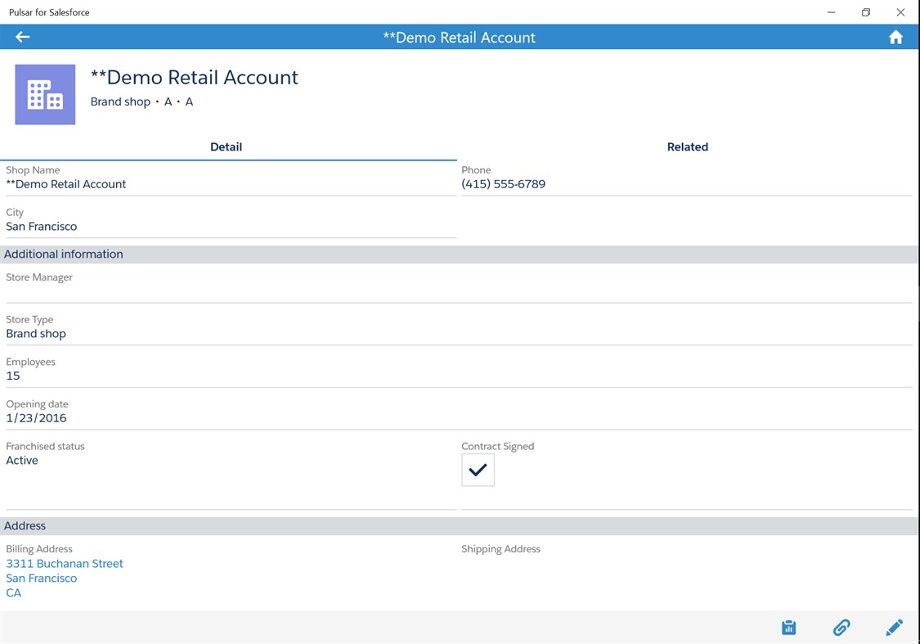Collapse the Address section header
This screenshot has width=920, height=644.
(25, 525)
